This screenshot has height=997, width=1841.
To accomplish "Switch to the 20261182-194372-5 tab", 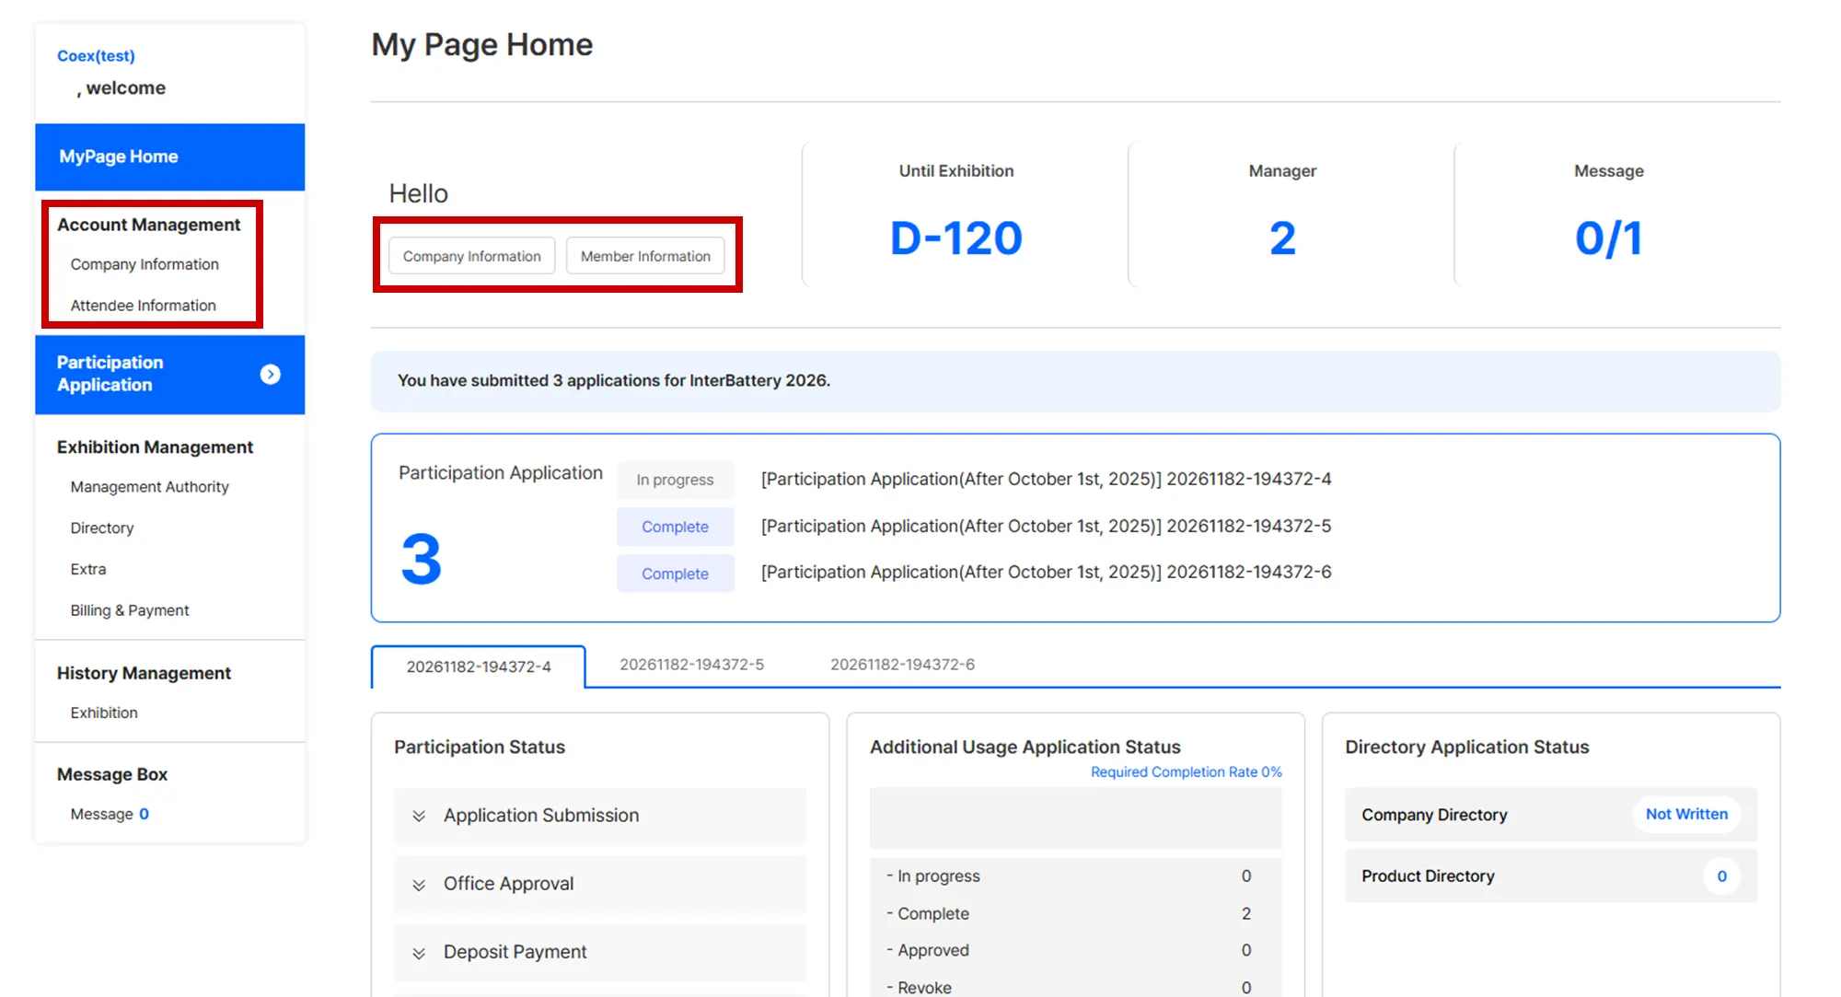I will [691, 665].
